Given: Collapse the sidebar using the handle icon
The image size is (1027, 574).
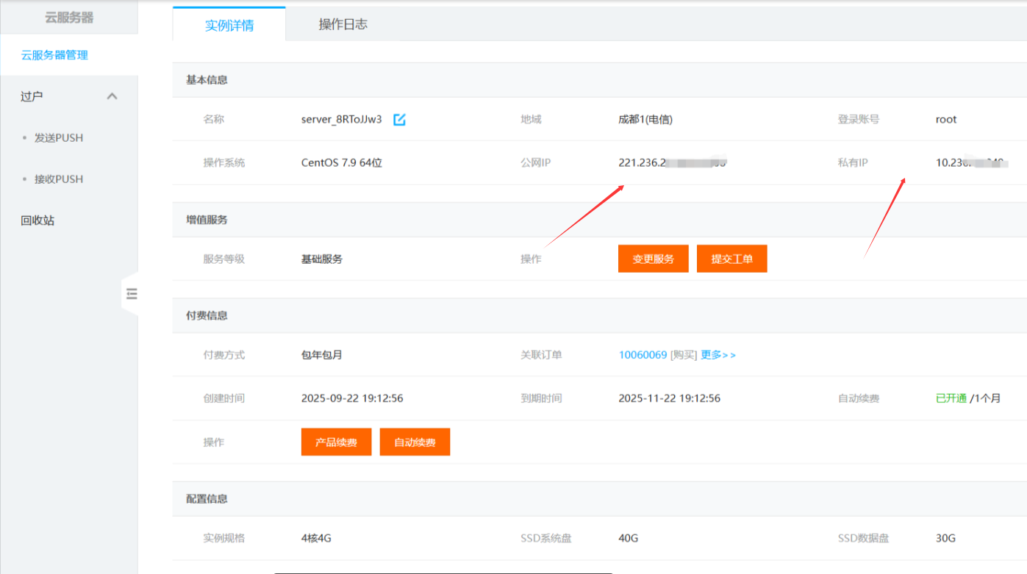Looking at the screenshot, I should [132, 294].
